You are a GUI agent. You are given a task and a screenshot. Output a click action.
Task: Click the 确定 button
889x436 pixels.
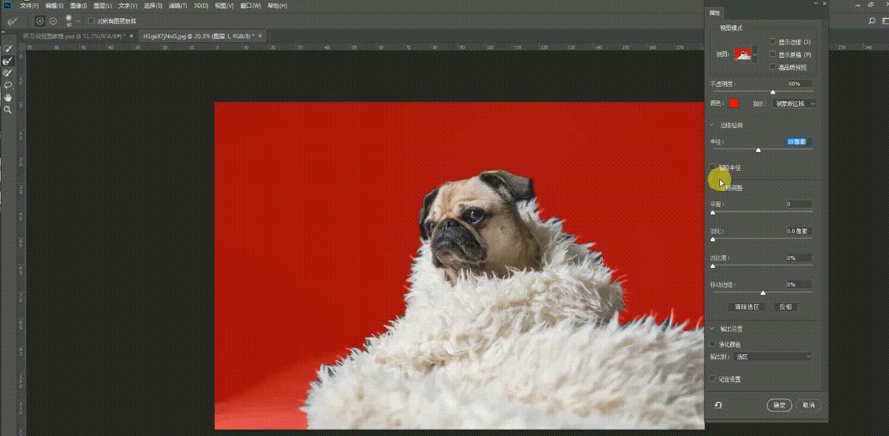pos(779,405)
